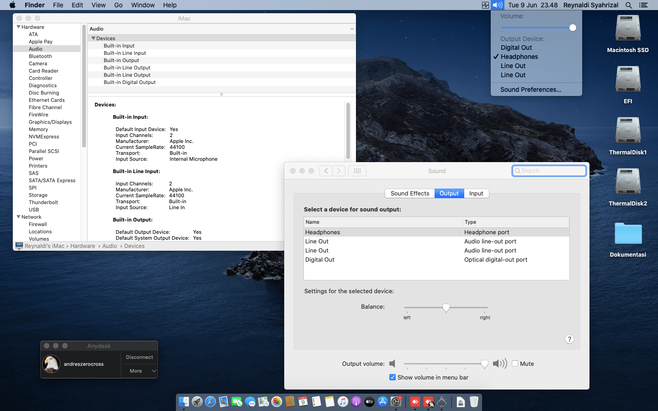658x411 pixels.
Task: Open Photos app in the Dock
Action: [276, 401]
